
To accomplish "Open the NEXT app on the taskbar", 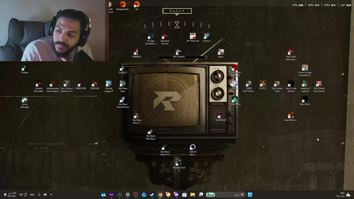I will (x=111, y=195).
